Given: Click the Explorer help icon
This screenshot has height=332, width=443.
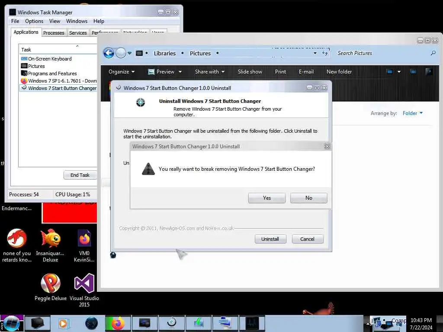Looking at the screenshot, I should point(429,72).
